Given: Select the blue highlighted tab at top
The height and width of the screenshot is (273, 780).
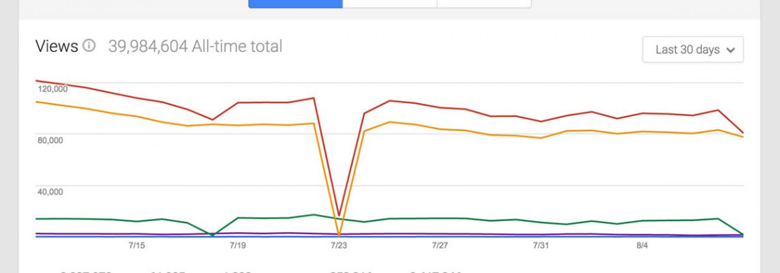Looking at the screenshot, I should 295,3.
